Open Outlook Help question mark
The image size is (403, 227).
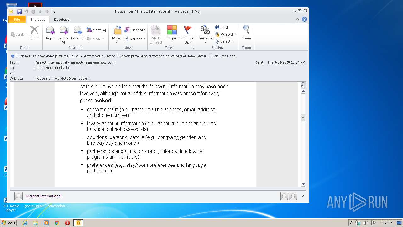click(x=304, y=19)
